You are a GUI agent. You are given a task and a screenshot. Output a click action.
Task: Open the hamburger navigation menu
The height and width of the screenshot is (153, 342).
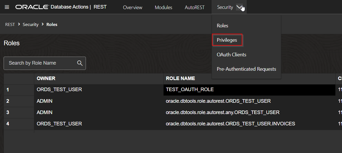pos(7,7)
